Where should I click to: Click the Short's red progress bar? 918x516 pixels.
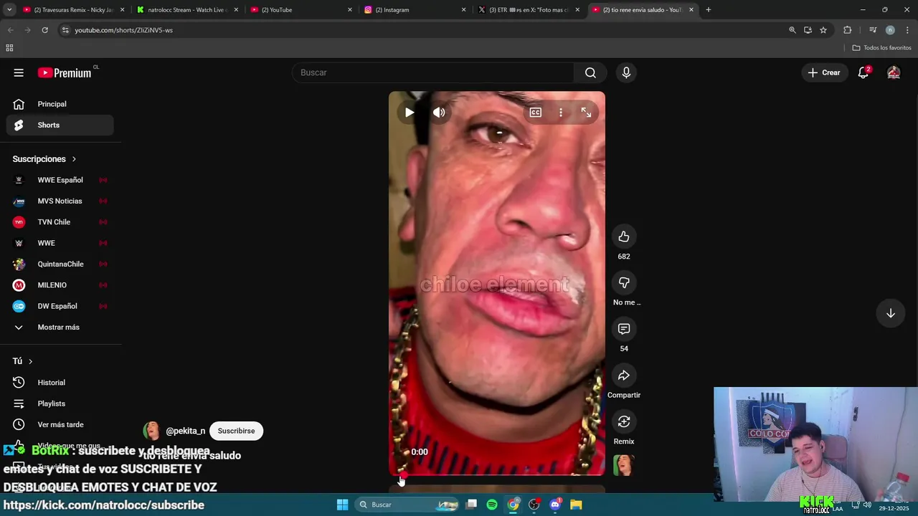click(497, 474)
